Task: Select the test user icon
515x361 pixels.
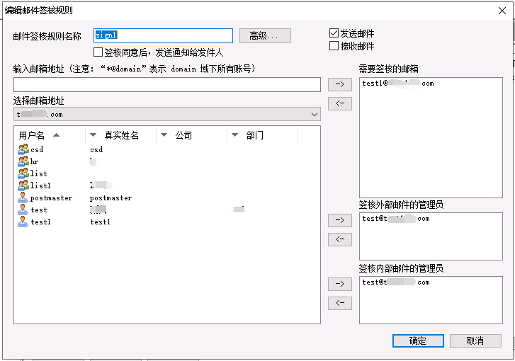Action: 23,210
